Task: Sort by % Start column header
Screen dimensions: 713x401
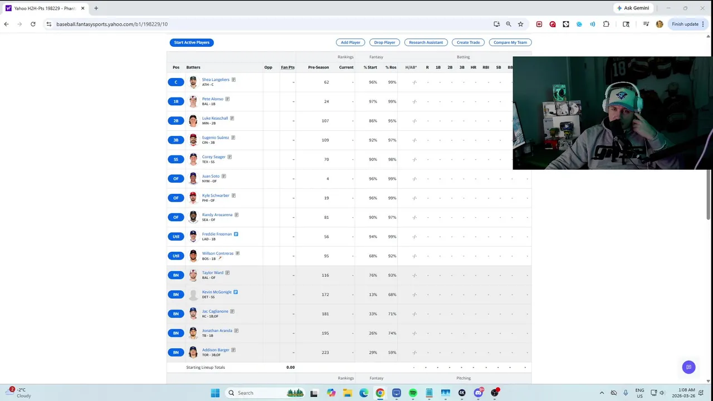Action: pyautogui.click(x=370, y=67)
